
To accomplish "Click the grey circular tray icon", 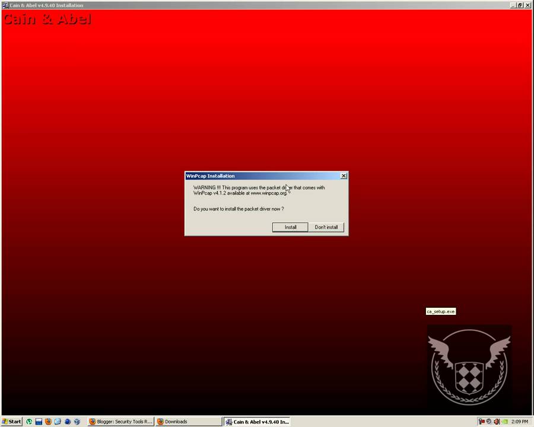I will pos(489,422).
